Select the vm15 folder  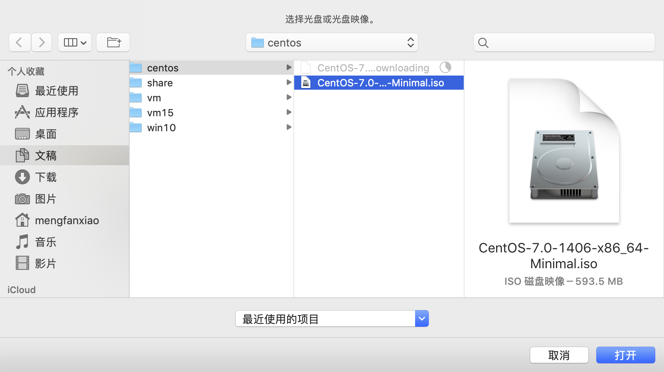160,113
